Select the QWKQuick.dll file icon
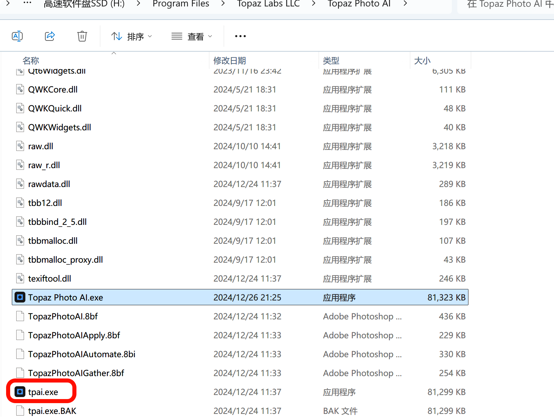This screenshot has height=420, width=554. coord(20,108)
